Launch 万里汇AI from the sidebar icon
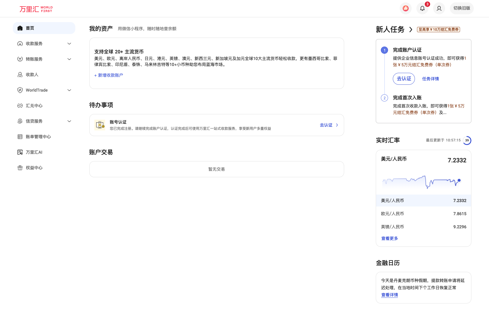The image size is (489, 313). (20, 152)
